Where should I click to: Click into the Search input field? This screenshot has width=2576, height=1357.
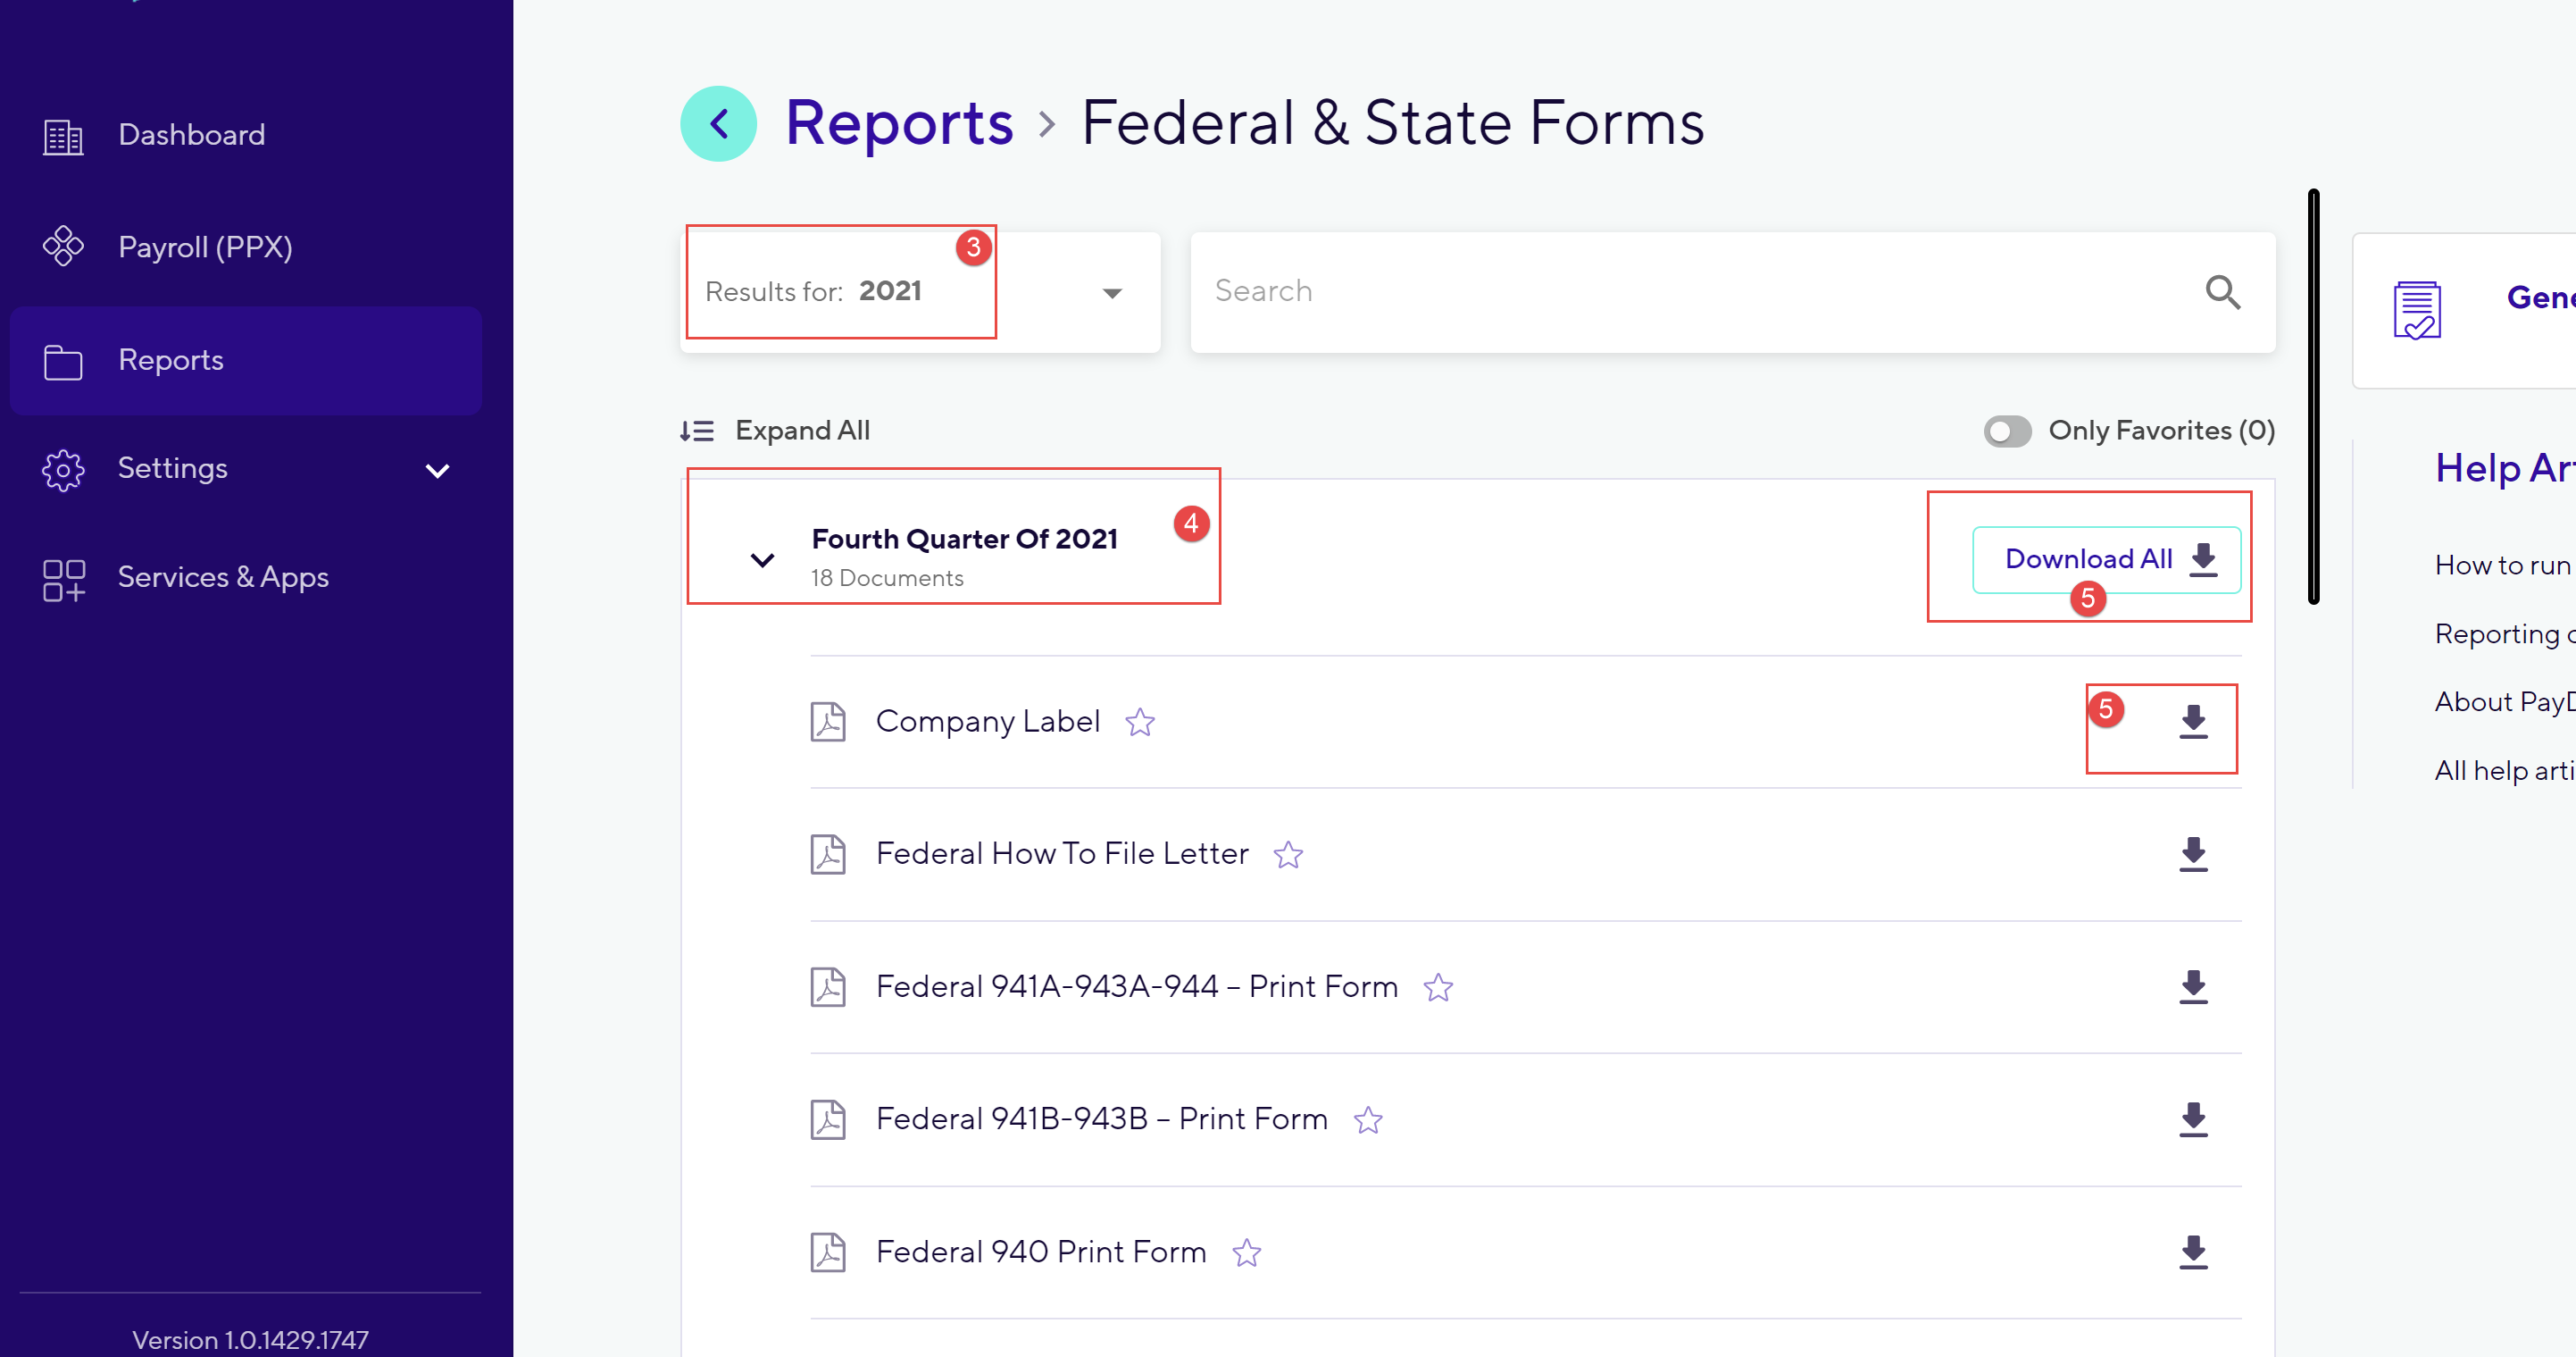click(1700, 291)
